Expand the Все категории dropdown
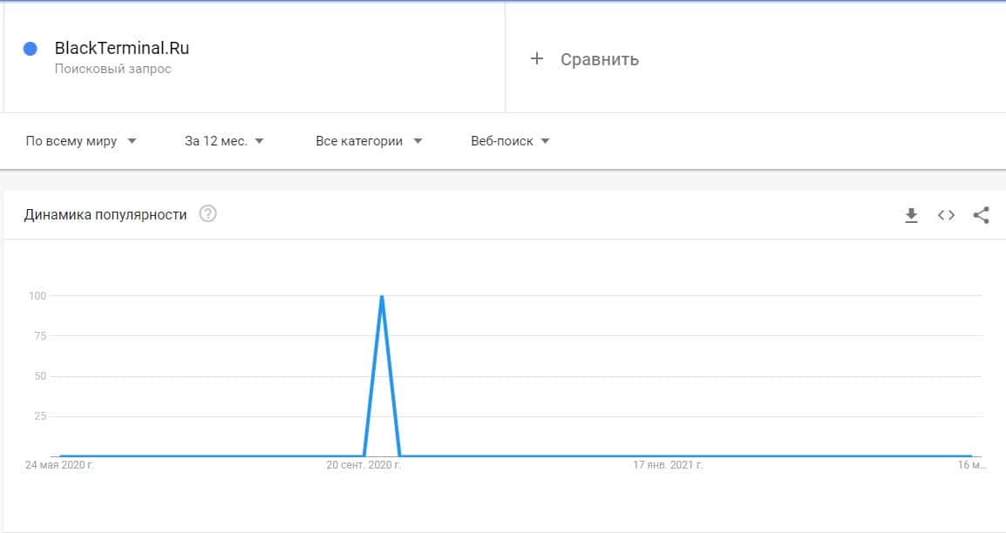Screen dimensions: 1006x533 point(369,141)
